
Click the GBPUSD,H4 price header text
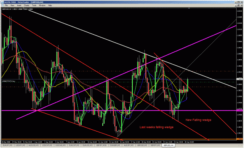coord(17,9)
